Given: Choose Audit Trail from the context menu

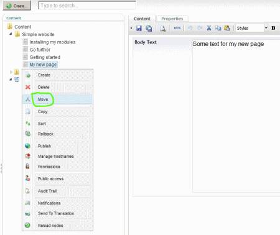Looking at the screenshot, I should (x=57, y=191).
